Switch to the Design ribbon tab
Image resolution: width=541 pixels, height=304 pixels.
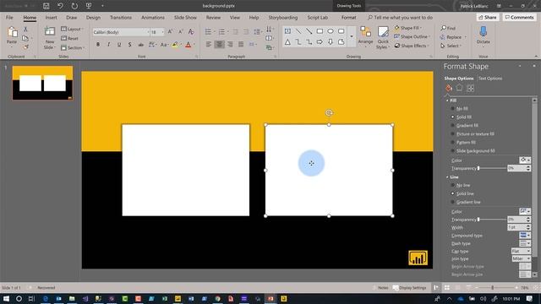[x=93, y=17]
